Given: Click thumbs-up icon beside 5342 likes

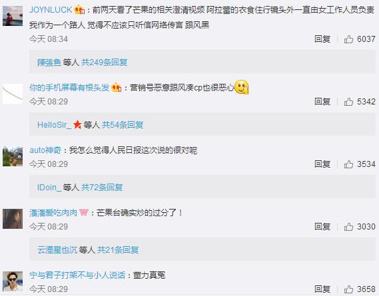Looking at the screenshot, I should (x=348, y=102).
